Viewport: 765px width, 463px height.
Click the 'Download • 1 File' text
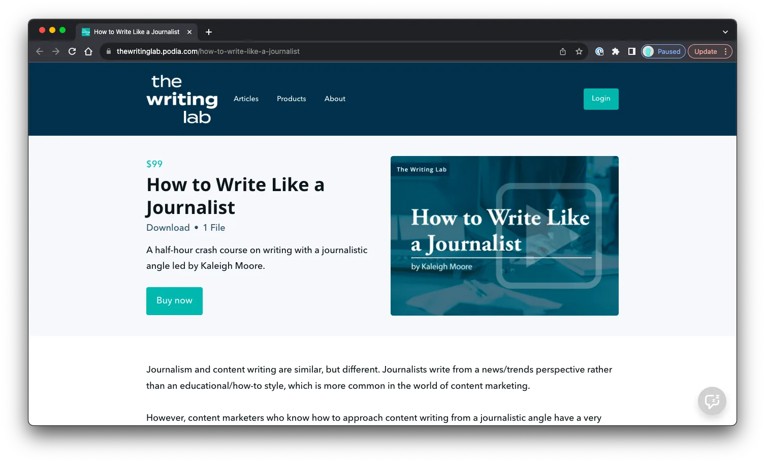[x=185, y=228]
